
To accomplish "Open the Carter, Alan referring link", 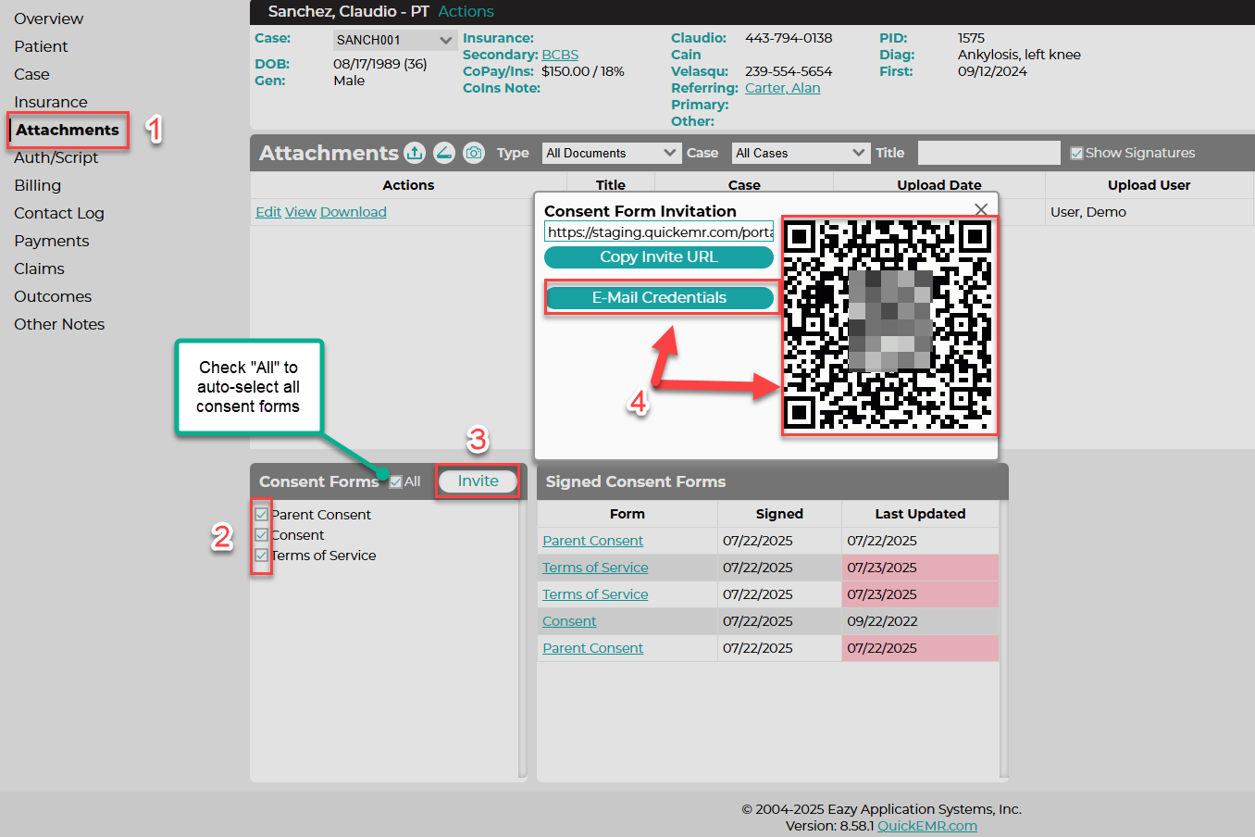I will (x=782, y=88).
